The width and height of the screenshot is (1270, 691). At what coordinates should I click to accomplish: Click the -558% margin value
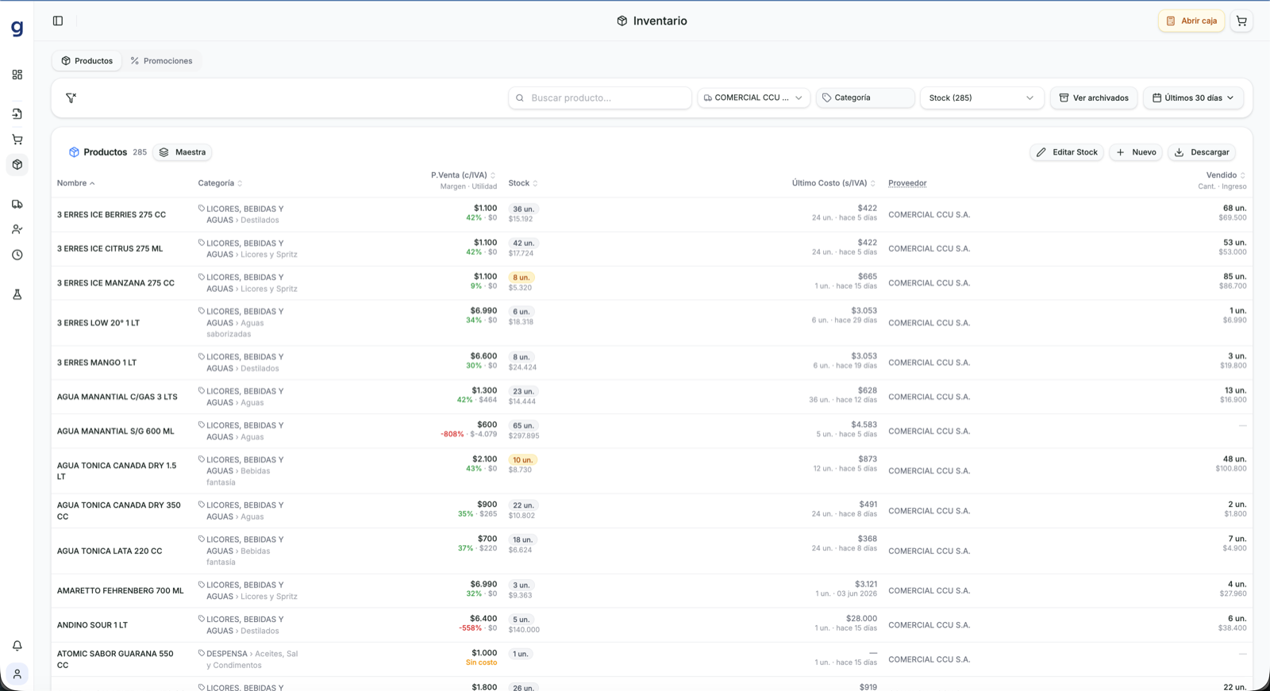pos(470,628)
